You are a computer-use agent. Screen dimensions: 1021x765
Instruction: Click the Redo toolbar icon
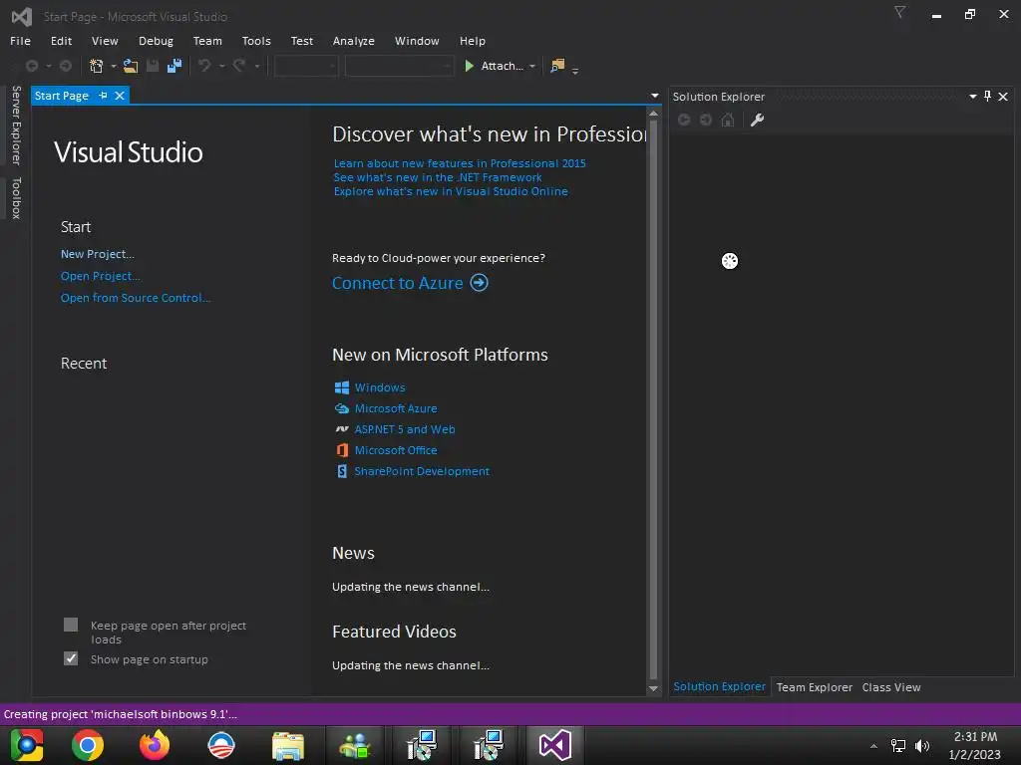pos(239,66)
